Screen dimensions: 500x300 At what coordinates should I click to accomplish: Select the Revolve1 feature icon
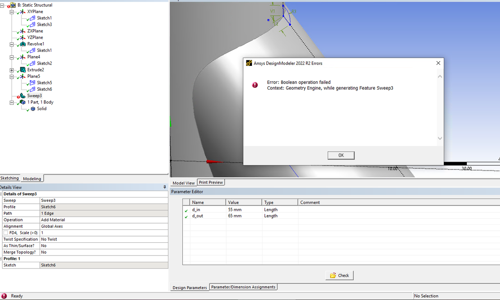click(23, 44)
